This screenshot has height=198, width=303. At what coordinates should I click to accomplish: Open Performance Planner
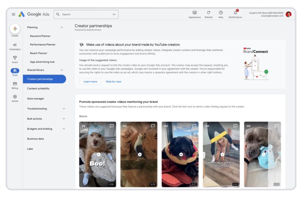click(x=43, y=45)
